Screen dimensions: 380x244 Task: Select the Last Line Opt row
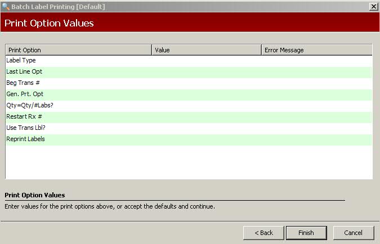(189, 72)
